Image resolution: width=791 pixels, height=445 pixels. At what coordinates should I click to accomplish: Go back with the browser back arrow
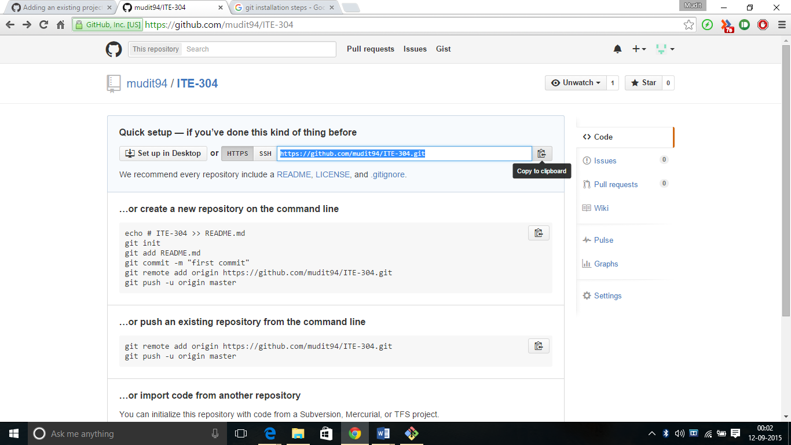[10, 25]
